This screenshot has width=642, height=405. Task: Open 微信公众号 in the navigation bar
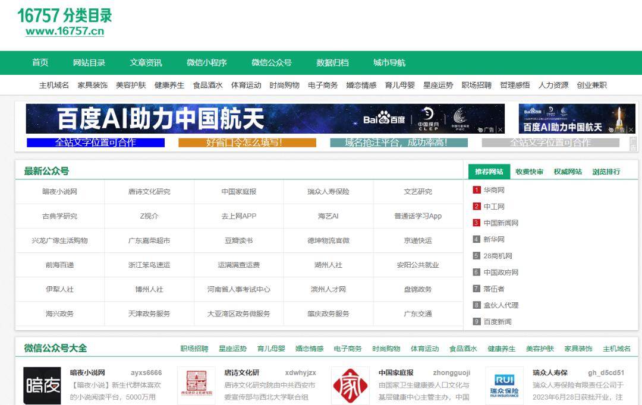pos(272,62)
